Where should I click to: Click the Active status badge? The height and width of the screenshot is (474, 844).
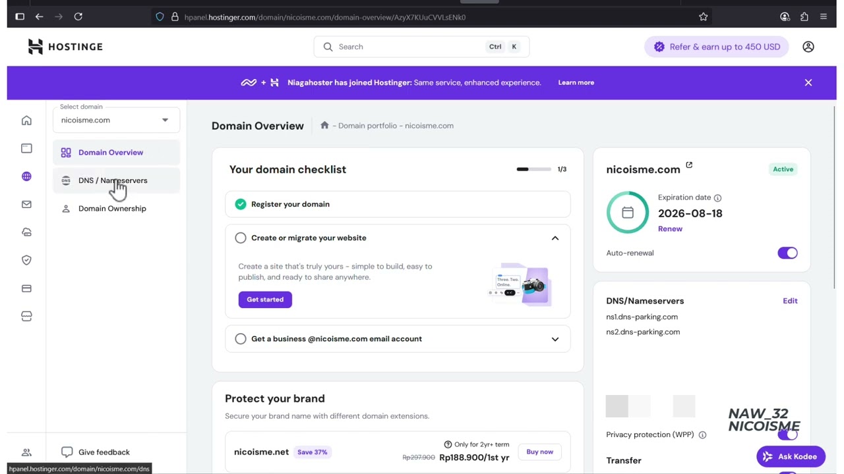click(783, 169)
